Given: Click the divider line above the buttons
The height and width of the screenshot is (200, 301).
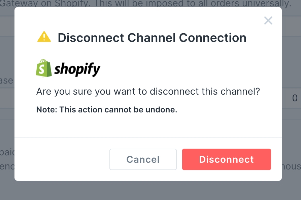Looking at the screenshot, I should coord(148,138).
